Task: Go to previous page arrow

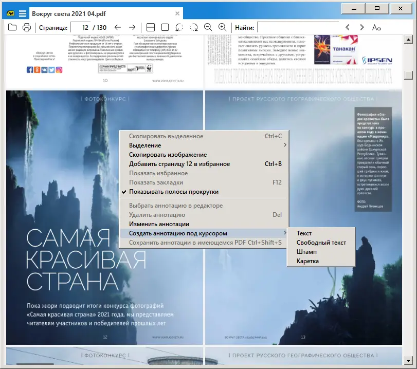Action: tap(118, 27)
